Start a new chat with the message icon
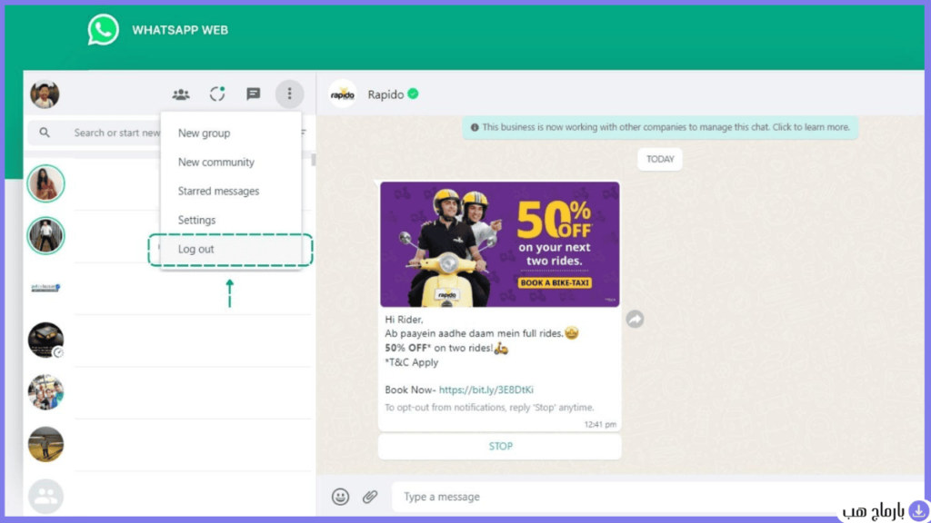The width and height of the screenshot is (931, 523). pyautogui.click(x=254, y=94)
